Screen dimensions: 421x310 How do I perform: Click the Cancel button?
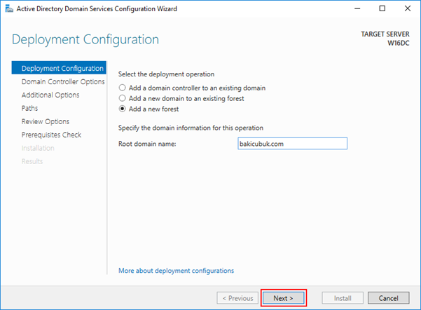389,298
